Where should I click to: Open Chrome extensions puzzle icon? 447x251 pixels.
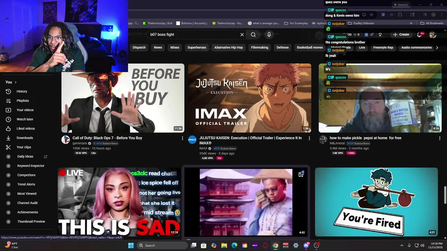tap(400, 15)
